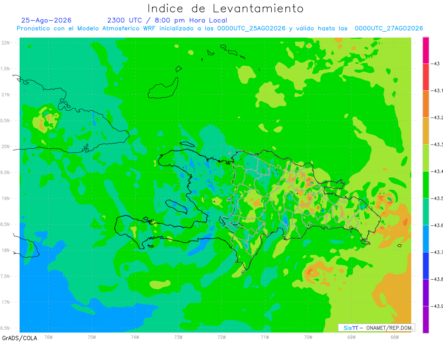
Task: Click the '-43.5' color bar label
Action: 437,198
